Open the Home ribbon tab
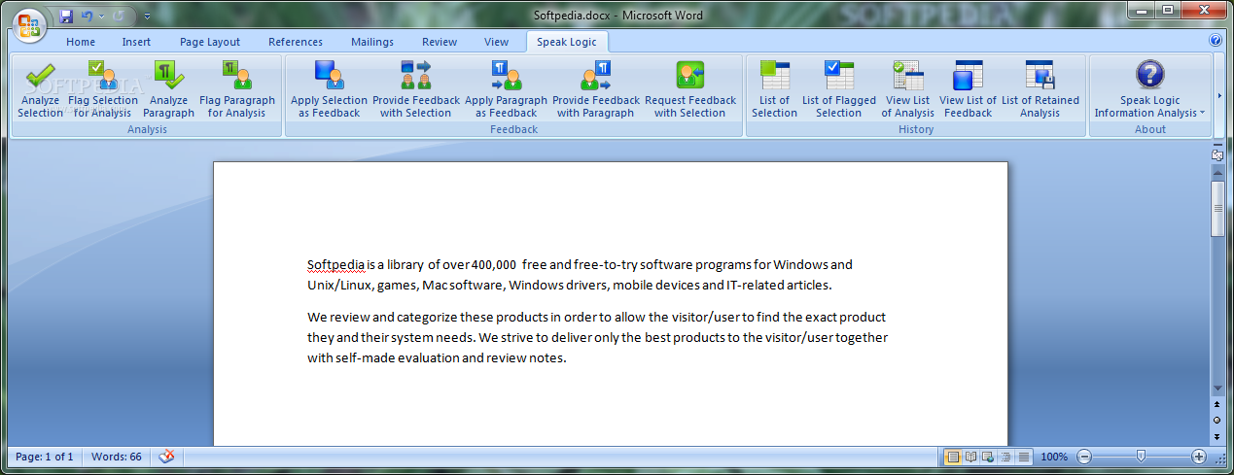Viewport: 1234px width, 475px height. (x=81, y=42)
